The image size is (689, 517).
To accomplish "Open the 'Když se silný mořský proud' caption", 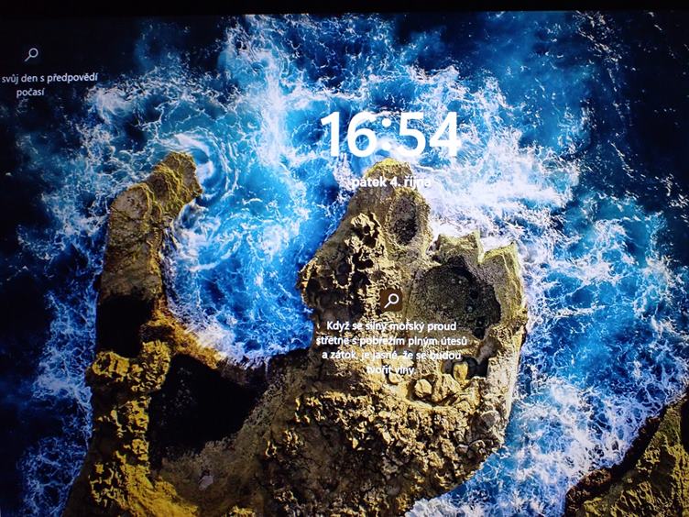I will [391, 347].
